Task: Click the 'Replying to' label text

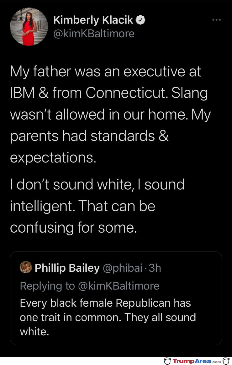Action: pyautogui.click(x=47, y=285)
